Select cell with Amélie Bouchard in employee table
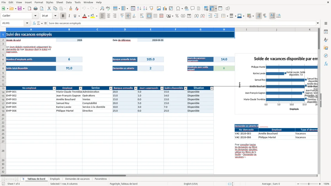The height and width of the screenshot is (186, 331). coord(69,99)
